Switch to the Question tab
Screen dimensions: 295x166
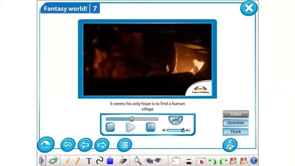[236, 123]
